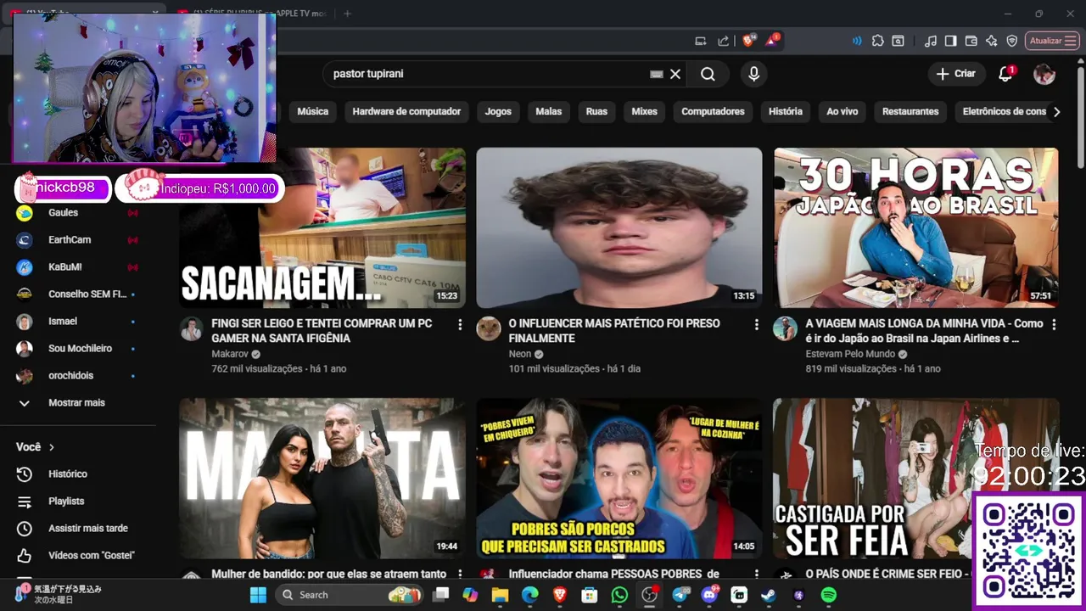1086x611 pixels.
Task: Play the SACANAGEM thumbnail video
Action: click(x=322, y=227)
